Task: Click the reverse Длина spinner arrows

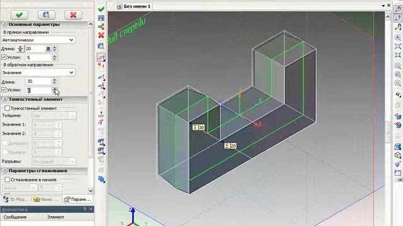Action: pos(55,82)
